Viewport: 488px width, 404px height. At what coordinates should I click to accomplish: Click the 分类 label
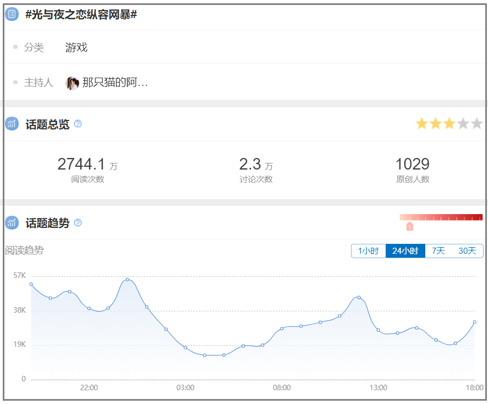click(x=34, y=47)
